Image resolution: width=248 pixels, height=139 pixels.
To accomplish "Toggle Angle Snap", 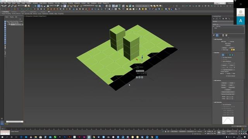I will (71, 6).
